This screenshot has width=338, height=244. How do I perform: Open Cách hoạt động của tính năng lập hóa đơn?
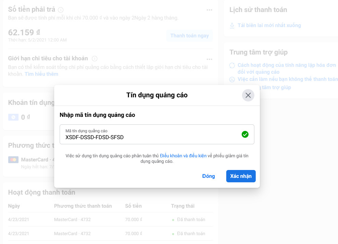click(x=287, y=68)
